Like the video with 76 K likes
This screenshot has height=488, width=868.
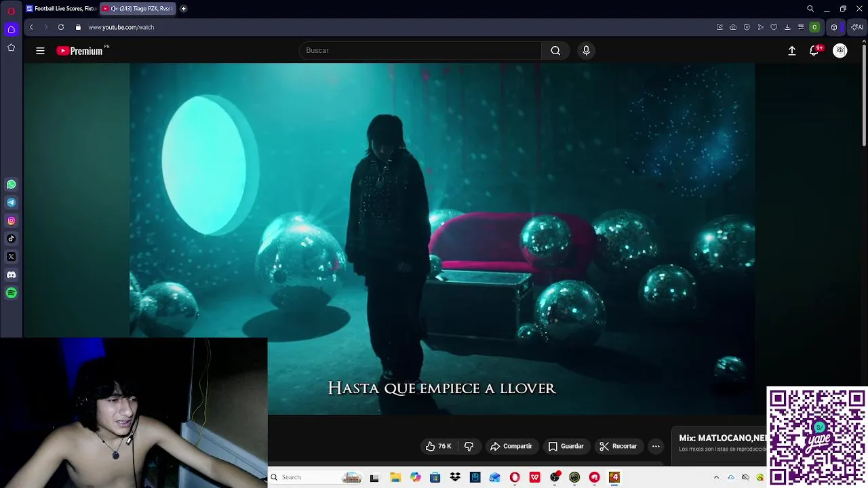coord(438,446)
